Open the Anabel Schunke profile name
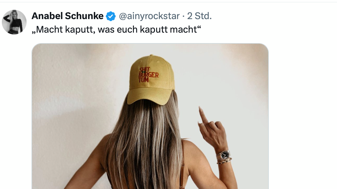Screen dimensions: 337x189 [x=68, y=16]
